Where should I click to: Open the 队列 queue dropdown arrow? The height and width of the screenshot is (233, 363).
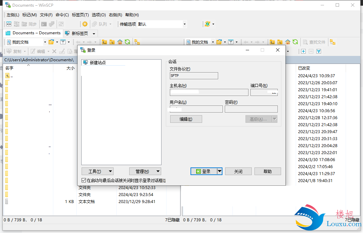110,24
